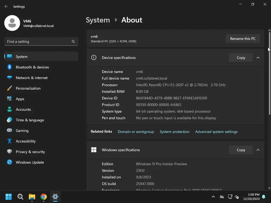The height and width of the screenshot is (203, 271).
Task: Copy the Windows specifications
Action: [241, 150]
